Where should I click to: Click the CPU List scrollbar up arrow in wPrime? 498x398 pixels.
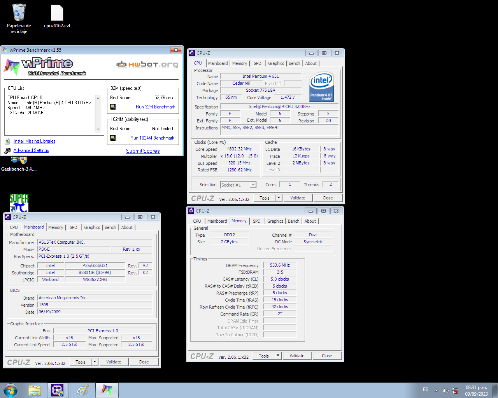(98, 98)
